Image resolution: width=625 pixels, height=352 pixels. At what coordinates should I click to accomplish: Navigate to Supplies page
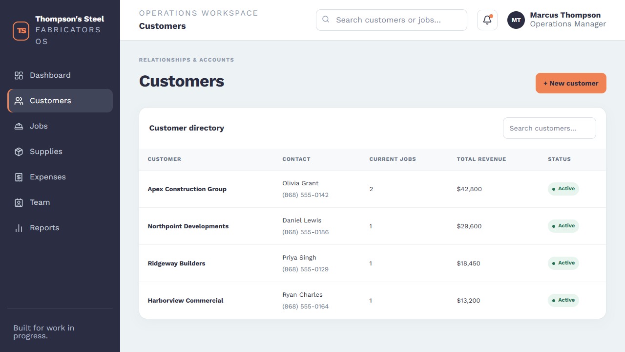60,152
